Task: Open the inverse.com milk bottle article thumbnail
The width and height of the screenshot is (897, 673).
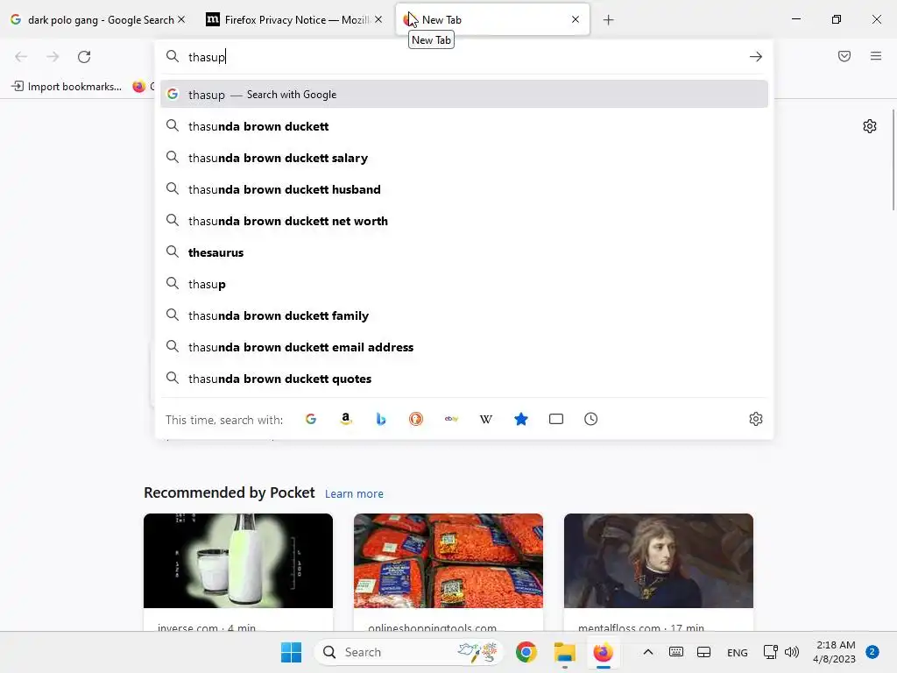Action: [238, 560]
